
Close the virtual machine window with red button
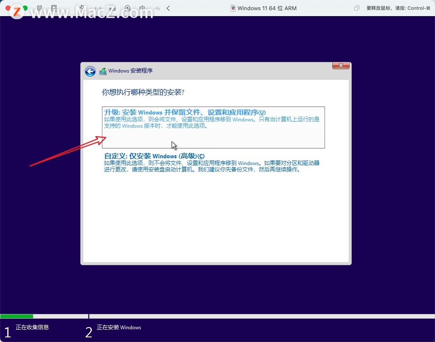[8, 8]
